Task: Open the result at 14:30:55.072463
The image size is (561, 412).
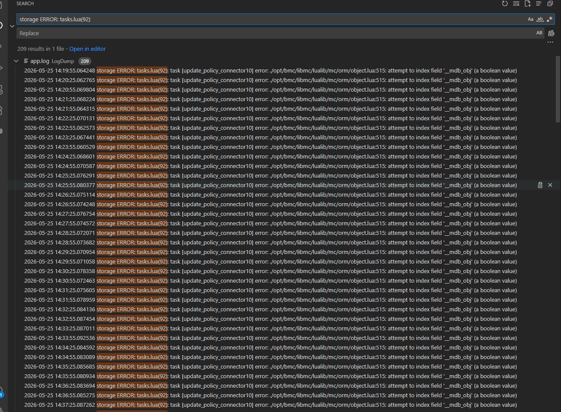Action: (270, 280)
